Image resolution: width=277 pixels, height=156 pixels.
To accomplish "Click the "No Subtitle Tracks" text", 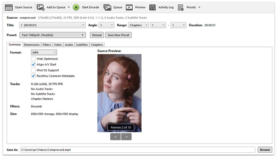I will click(43, 94).
